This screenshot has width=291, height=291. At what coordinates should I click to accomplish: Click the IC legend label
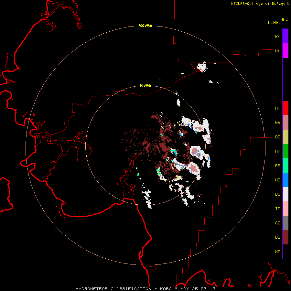click(x=277, y=209)
